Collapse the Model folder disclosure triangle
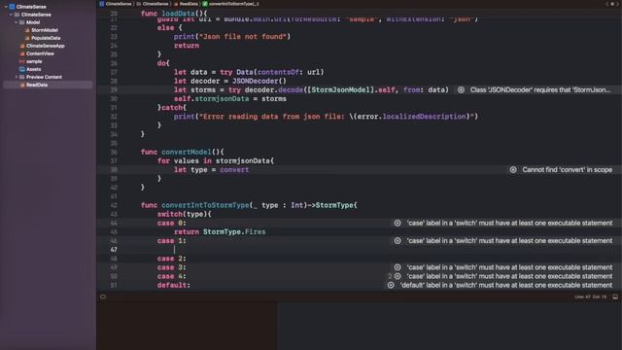The image size is (622, 350). (16, 22)
